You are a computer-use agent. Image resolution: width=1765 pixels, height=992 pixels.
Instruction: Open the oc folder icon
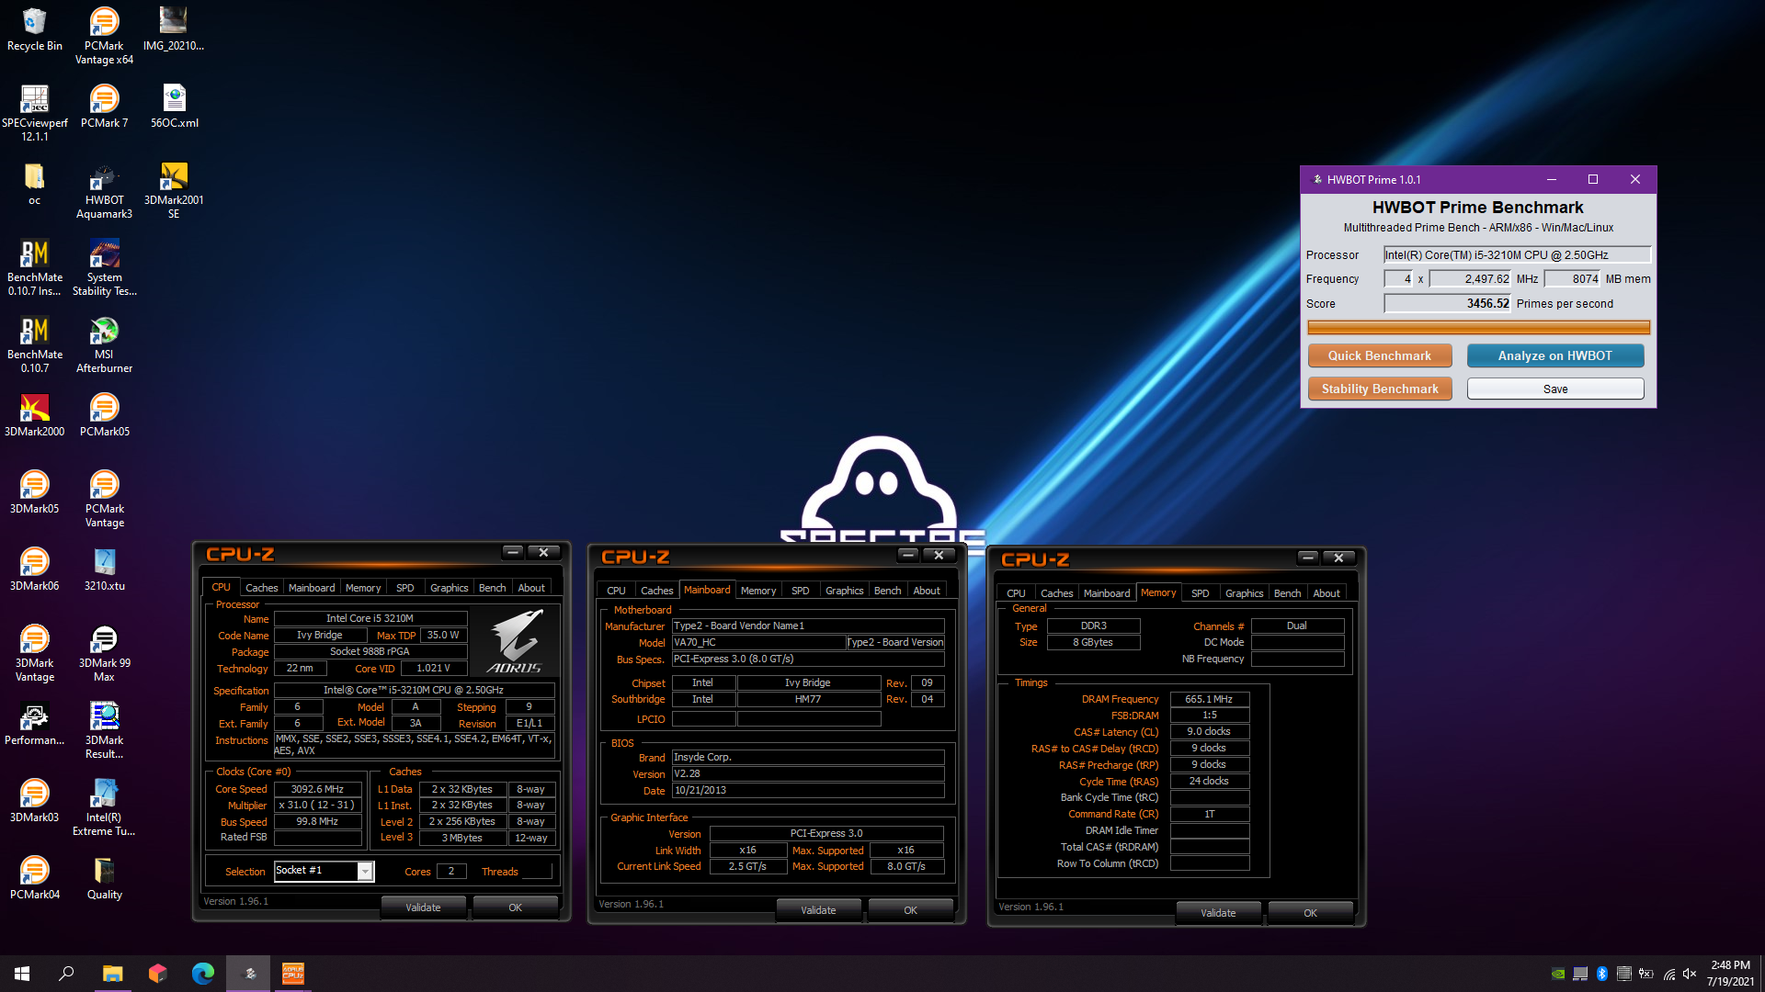point(34,184)
